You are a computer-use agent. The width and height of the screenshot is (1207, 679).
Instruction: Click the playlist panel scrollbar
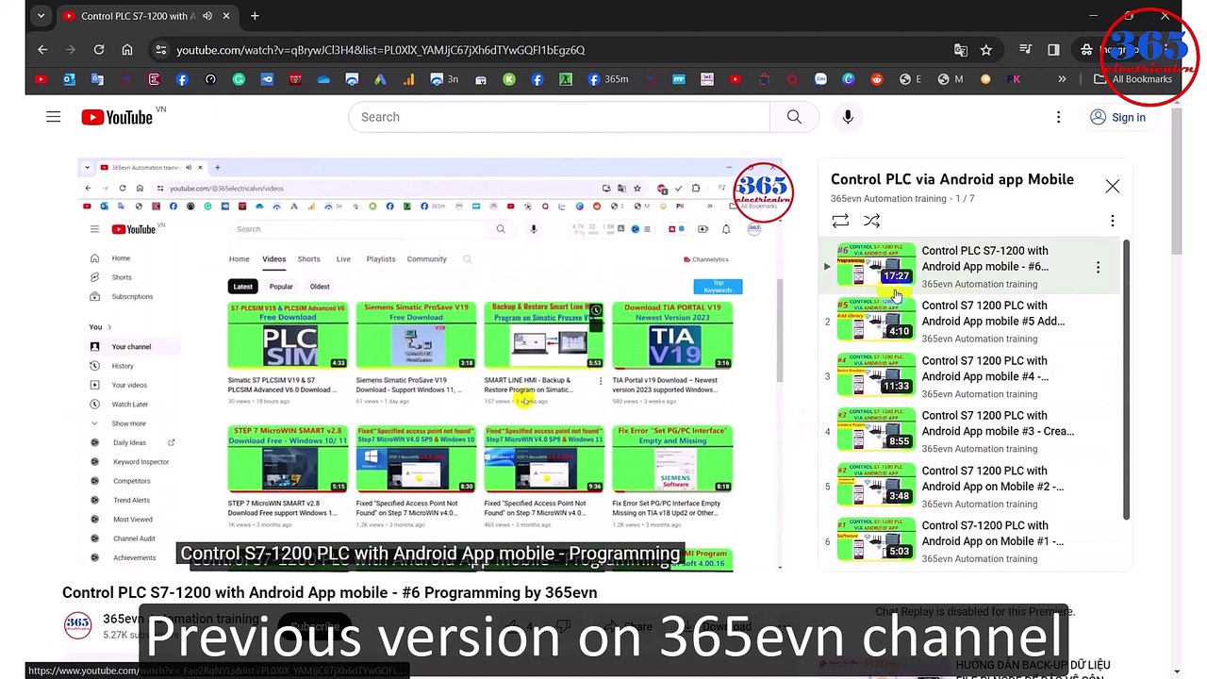[1126, 379]
